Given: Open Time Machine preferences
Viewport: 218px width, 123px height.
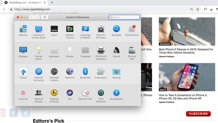Looking at the screenshot, I should tap(101, 96).
